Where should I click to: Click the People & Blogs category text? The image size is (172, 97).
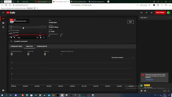(x=53, y=27)
